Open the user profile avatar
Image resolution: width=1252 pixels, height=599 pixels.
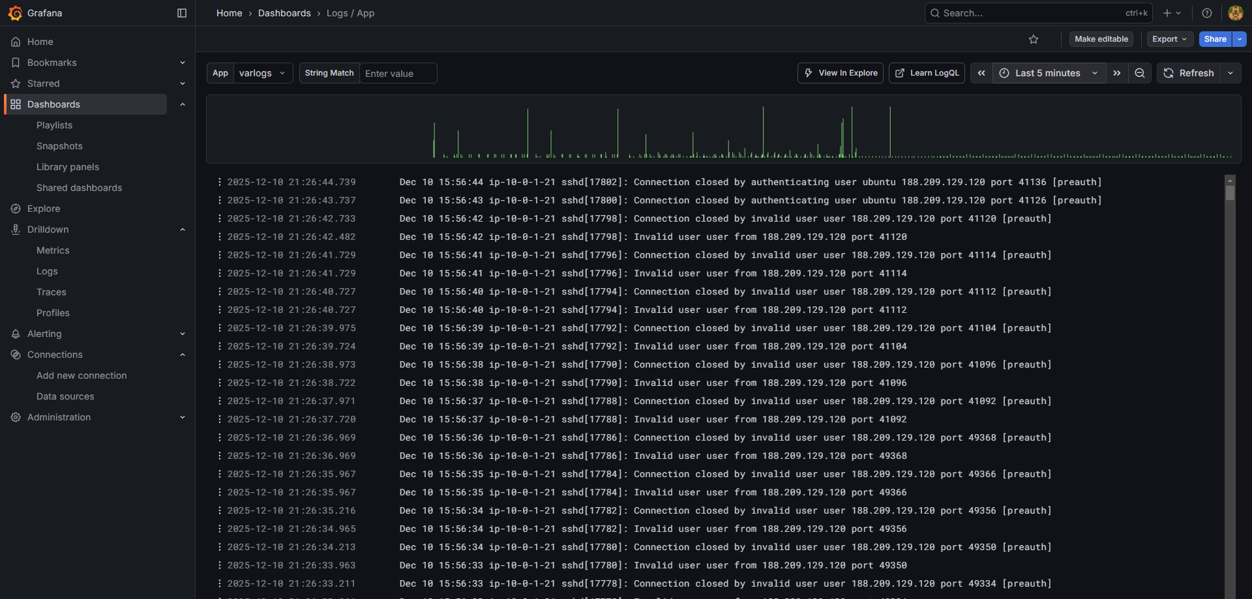click(x=1235, y=13)
